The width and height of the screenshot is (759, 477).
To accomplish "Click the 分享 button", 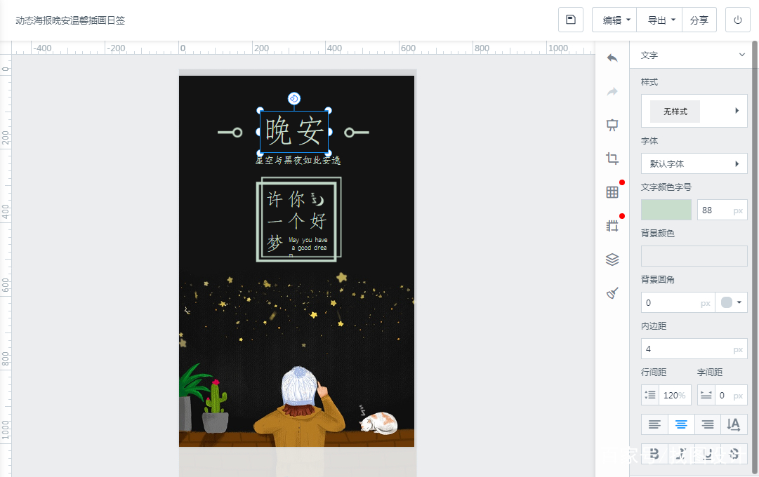I will (x=699, y=20).
